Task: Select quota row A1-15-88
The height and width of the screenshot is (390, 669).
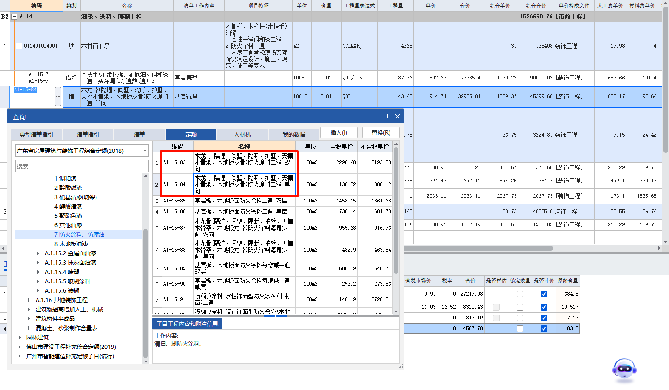Action: click(x=272, y=250)
